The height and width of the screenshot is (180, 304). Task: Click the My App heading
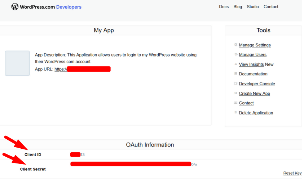(104, 30)
